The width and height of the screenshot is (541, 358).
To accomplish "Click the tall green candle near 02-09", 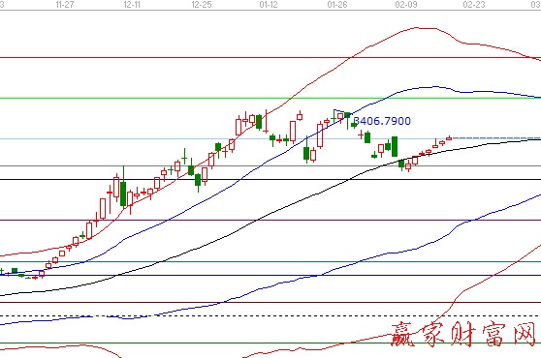I will tap(395, 147).
